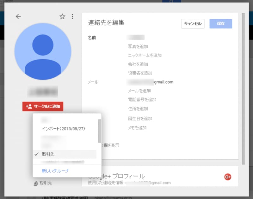Click the back arrow to leave contact editing
Viewport: 253px width, 199px height.
click(18, 16)
